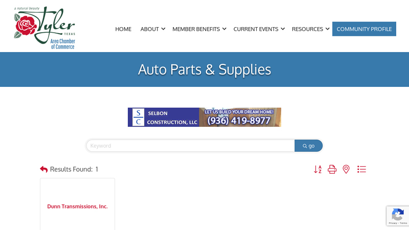Viewport: 409px width, 230px height.
Task: Sort results alphabetically with A-Z icon
Action: coord(317,169)
